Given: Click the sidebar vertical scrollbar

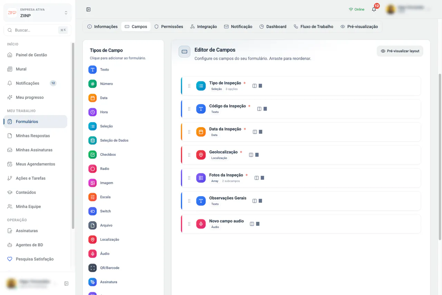Looking at the screenshot, I should click(x=73, y=135).
